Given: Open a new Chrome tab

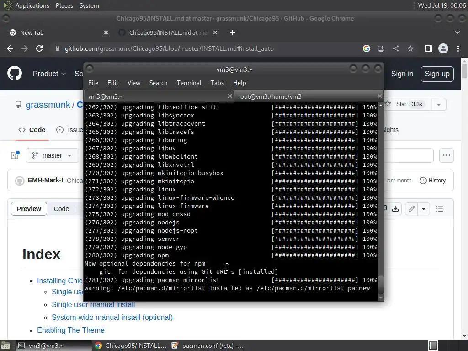Looking at the screenshot, I should pyautogui.click(x=233, y=32).
